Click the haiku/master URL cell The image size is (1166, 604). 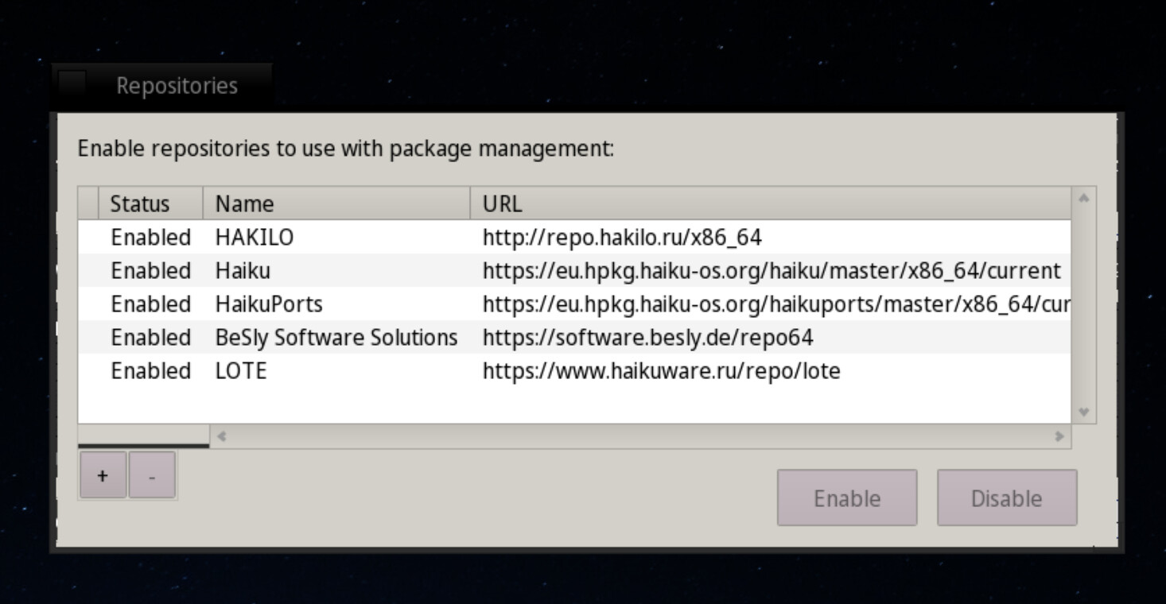click(x=771, y=271)
